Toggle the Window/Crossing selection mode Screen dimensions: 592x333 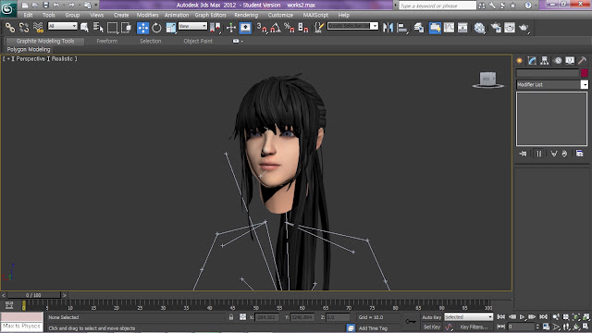126,28
